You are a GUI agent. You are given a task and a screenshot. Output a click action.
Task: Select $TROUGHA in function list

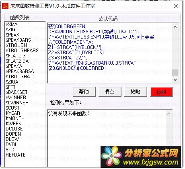(18, 77)
